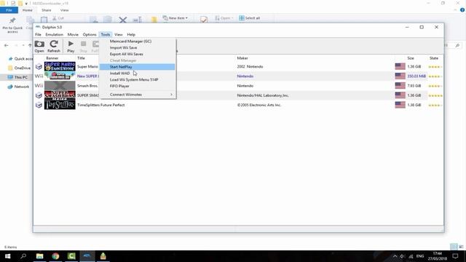Click Wii platform icon on Smash Bros. row
This screenshot has width=466, height=262.
pos(39,86)
